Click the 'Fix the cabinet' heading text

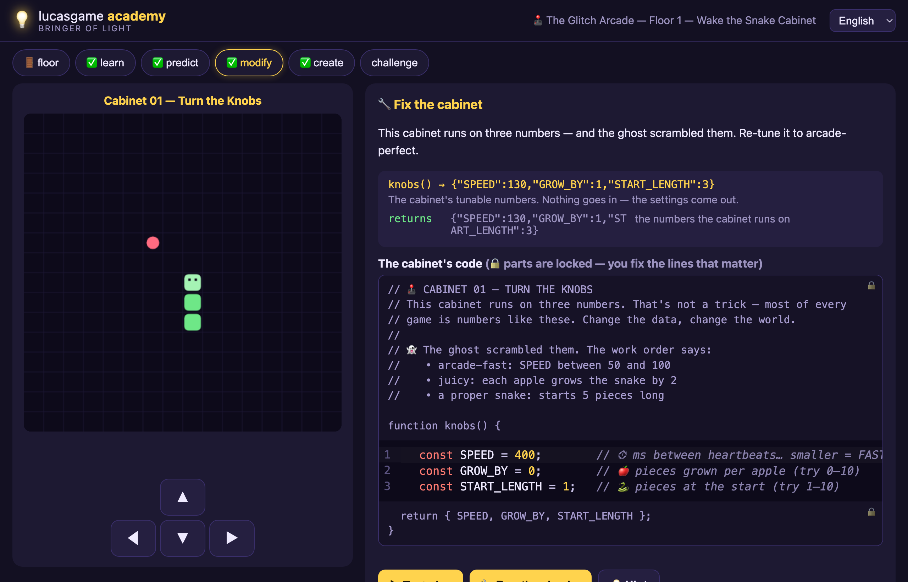[x=438, y=104]
